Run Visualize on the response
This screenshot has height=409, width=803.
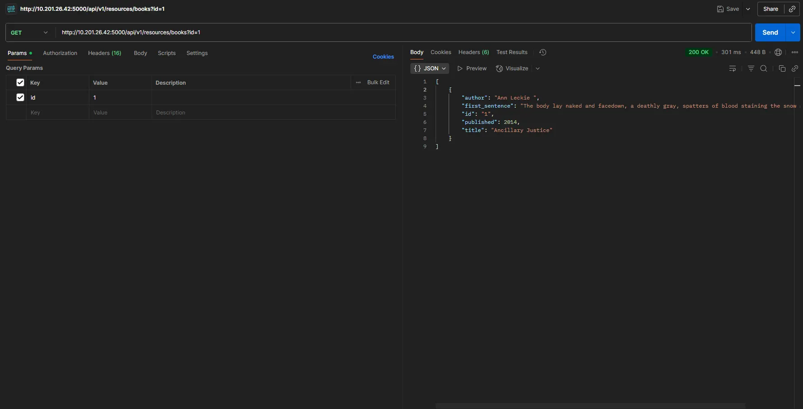click(x=512, y=68)
